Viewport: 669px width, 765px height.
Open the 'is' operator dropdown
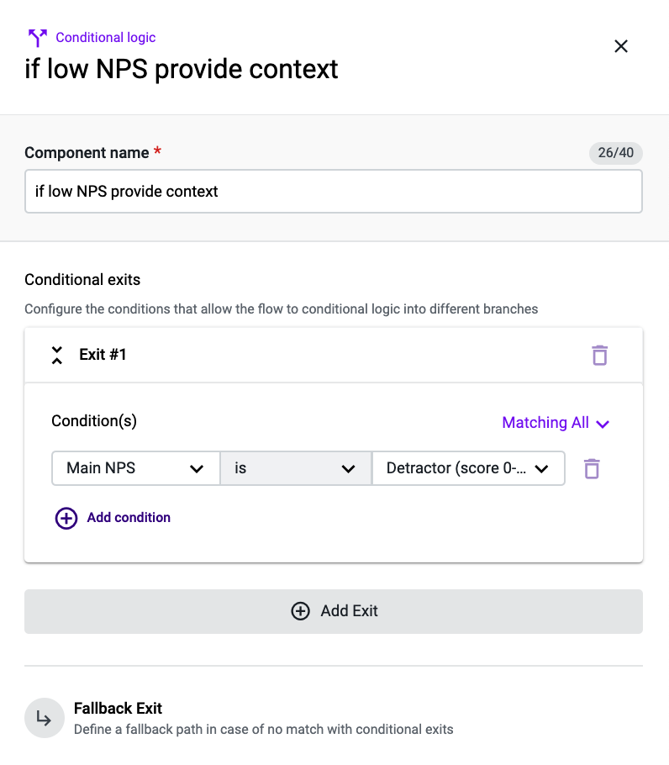pyautogui.click(x=296, y=468)
